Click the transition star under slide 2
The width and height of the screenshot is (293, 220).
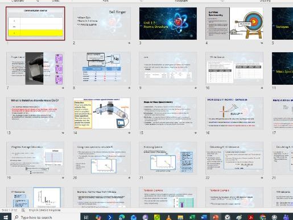(x=129, y=43)
